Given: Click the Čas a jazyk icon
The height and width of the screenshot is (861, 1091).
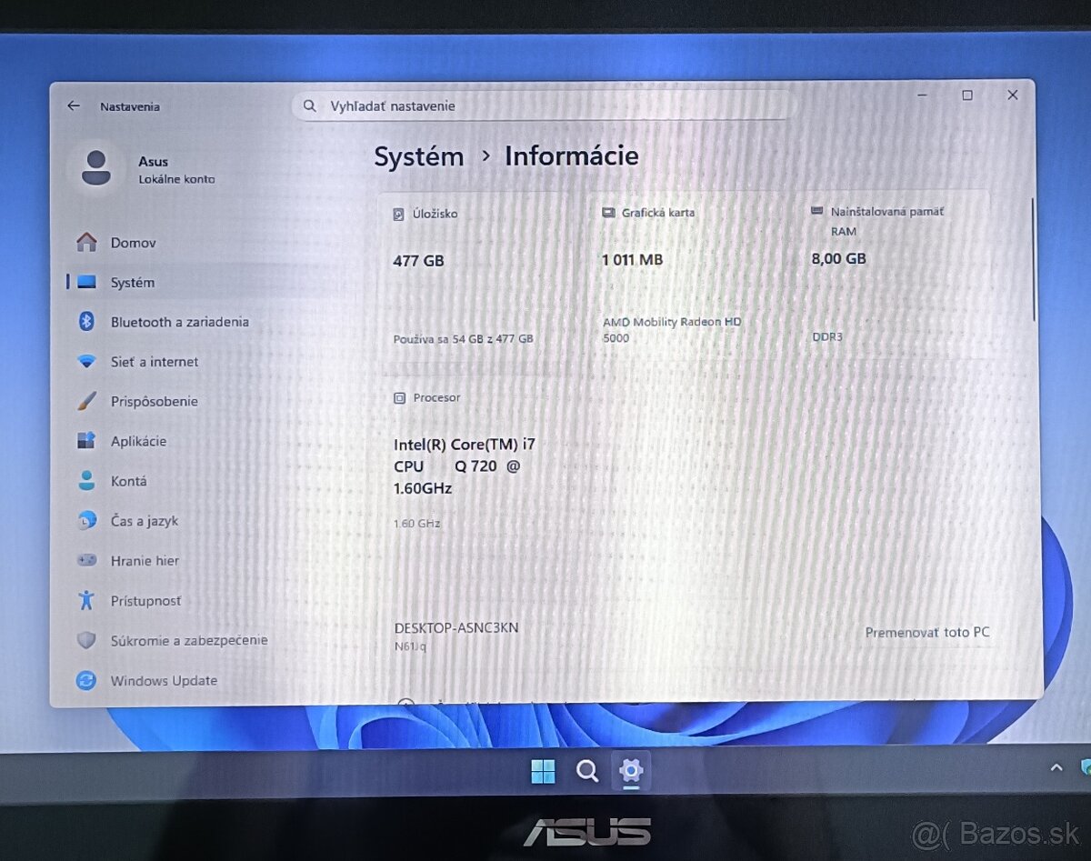Looking at the screenshot, I should point(86,521).
